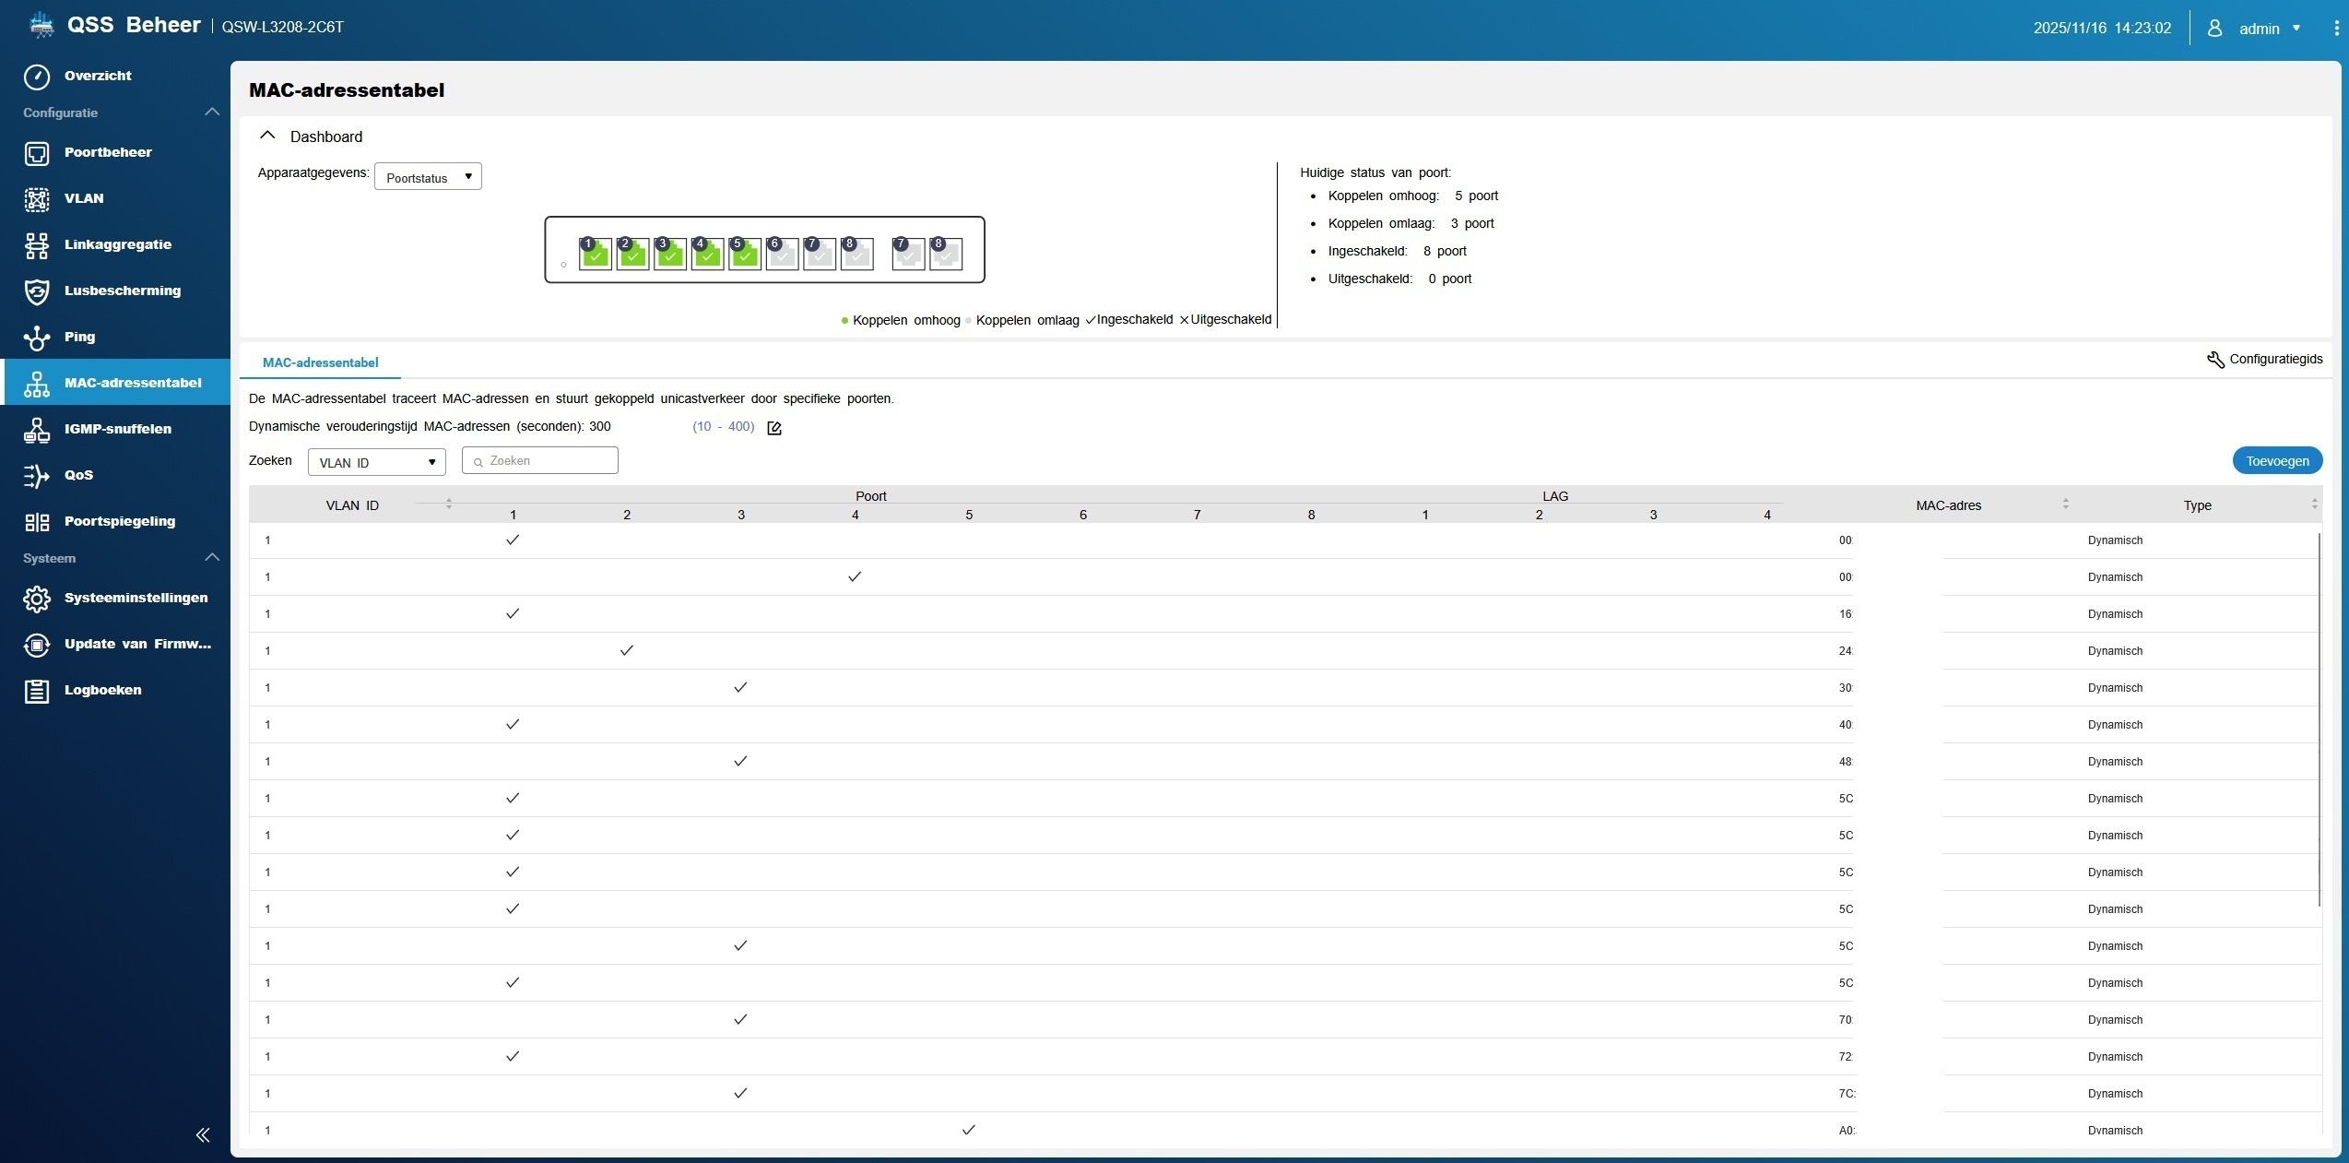The height and width of the screenshot is (1163, 2349).
Task: Open Linkaggregatie settings icon
Action: [x=37, y=245]
